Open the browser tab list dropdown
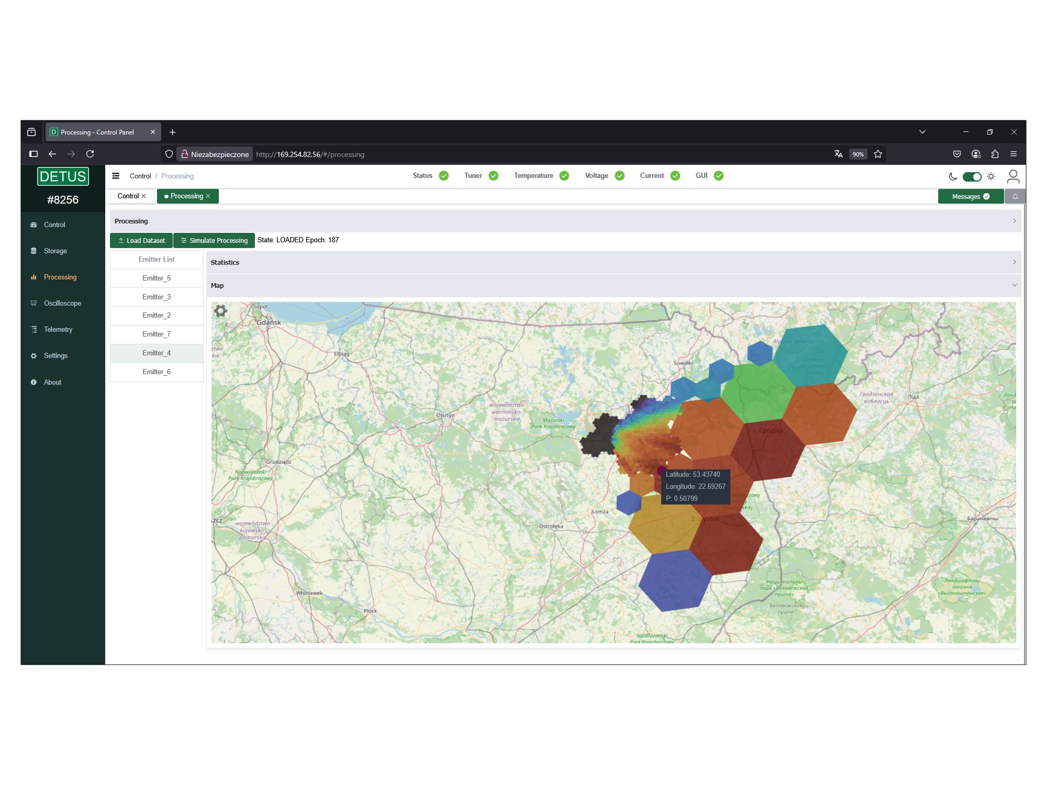This screenshot has width=1047, height=785. (x=922, y=132)
